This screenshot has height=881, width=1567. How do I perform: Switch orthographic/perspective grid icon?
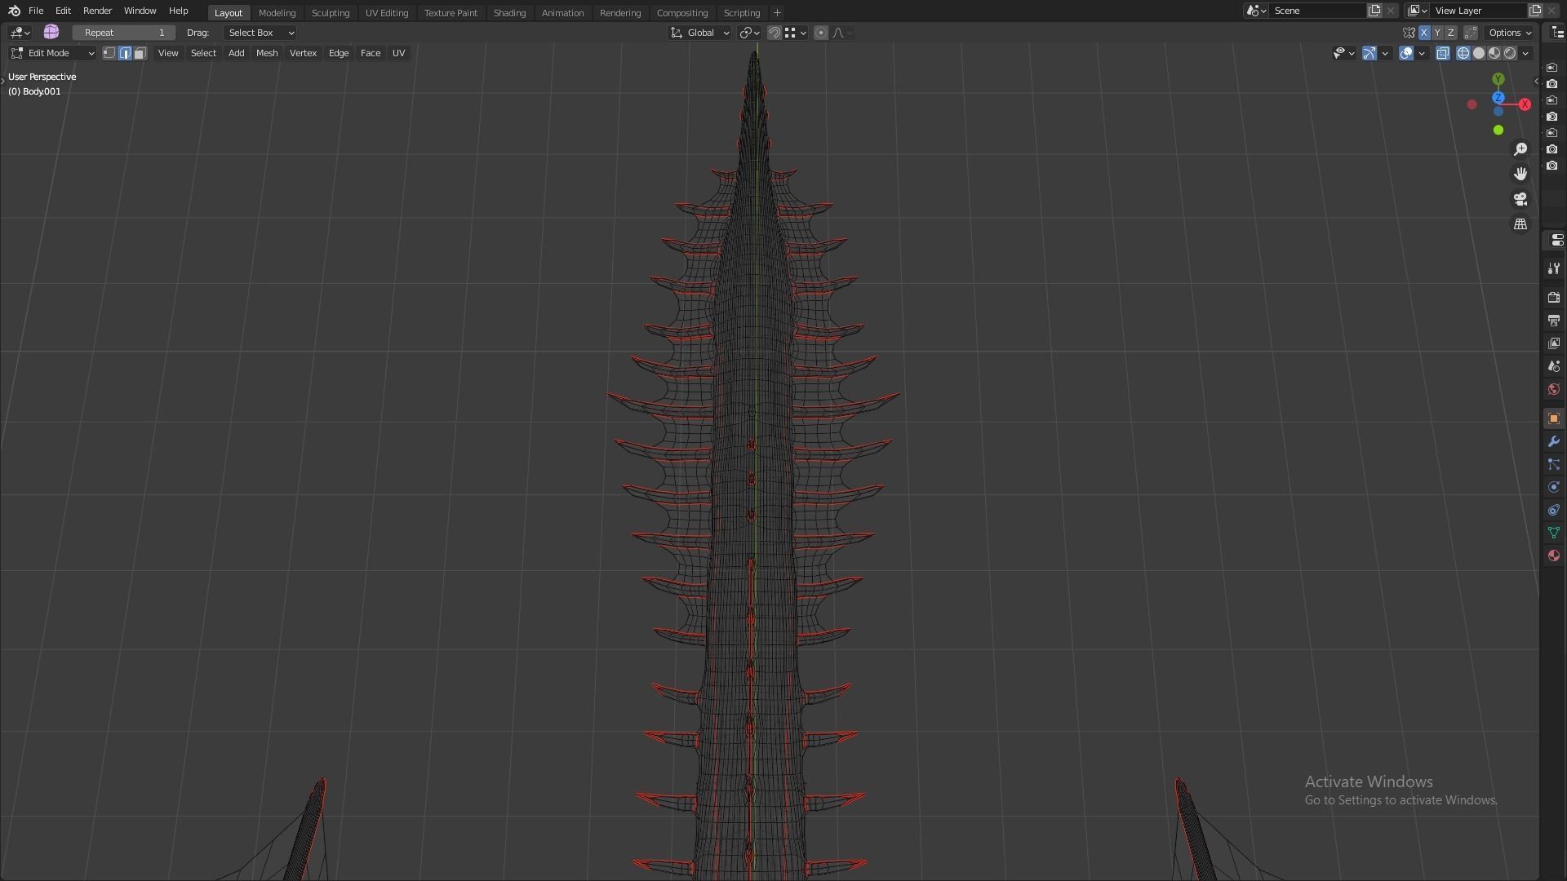[x=1520, y=224]
